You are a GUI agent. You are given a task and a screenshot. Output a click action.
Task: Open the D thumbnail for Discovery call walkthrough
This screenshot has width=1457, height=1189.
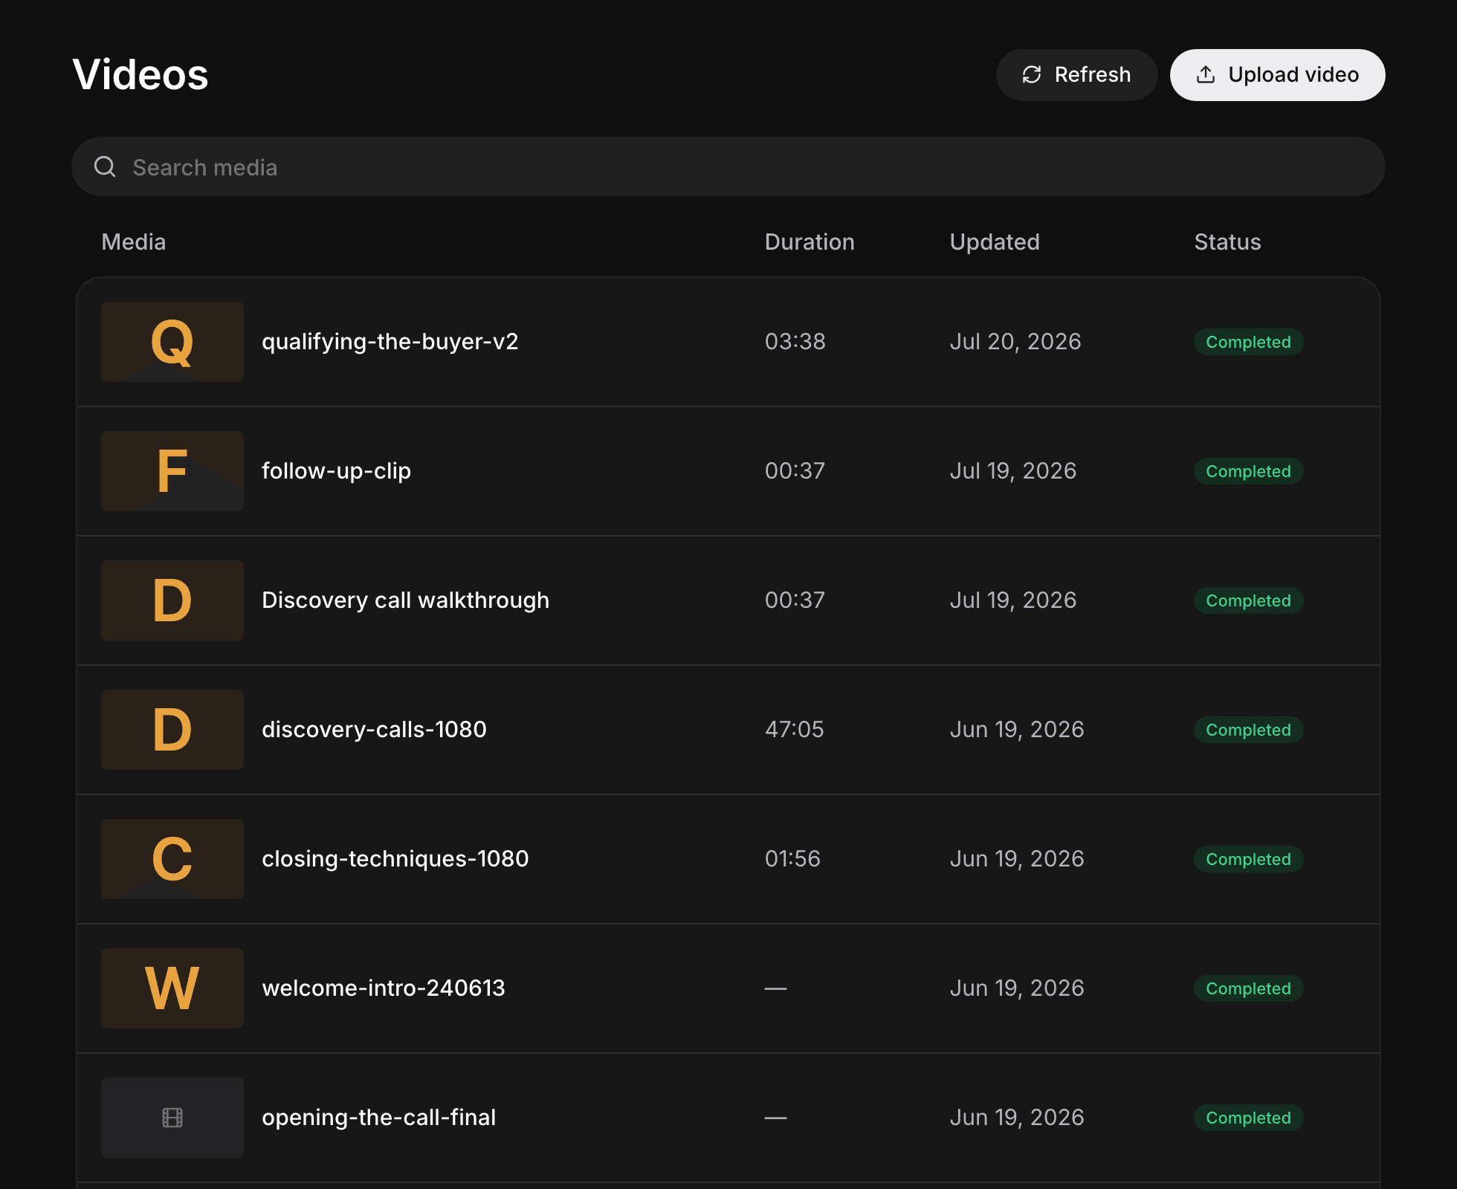click(172, 600)
